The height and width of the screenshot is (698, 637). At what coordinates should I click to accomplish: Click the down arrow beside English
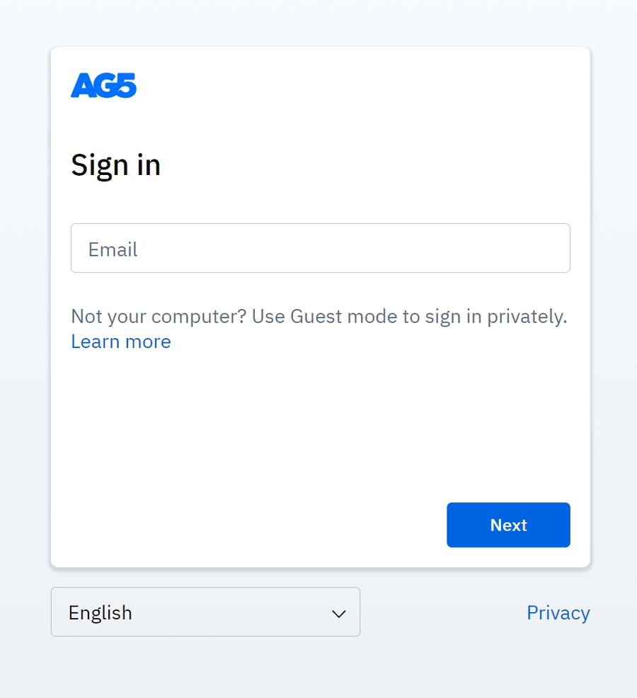[339, 614]
